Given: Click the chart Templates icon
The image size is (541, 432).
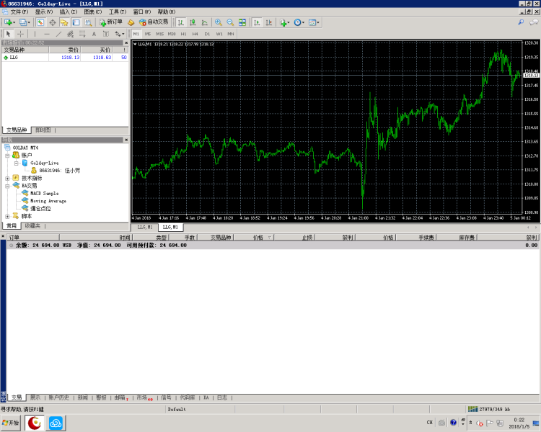Looking at the screenshot, I should coord(312,22).
